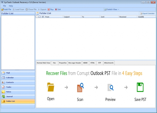
Task: Click the Tasks checkmark icon
Action: click(x=3, y=87)
